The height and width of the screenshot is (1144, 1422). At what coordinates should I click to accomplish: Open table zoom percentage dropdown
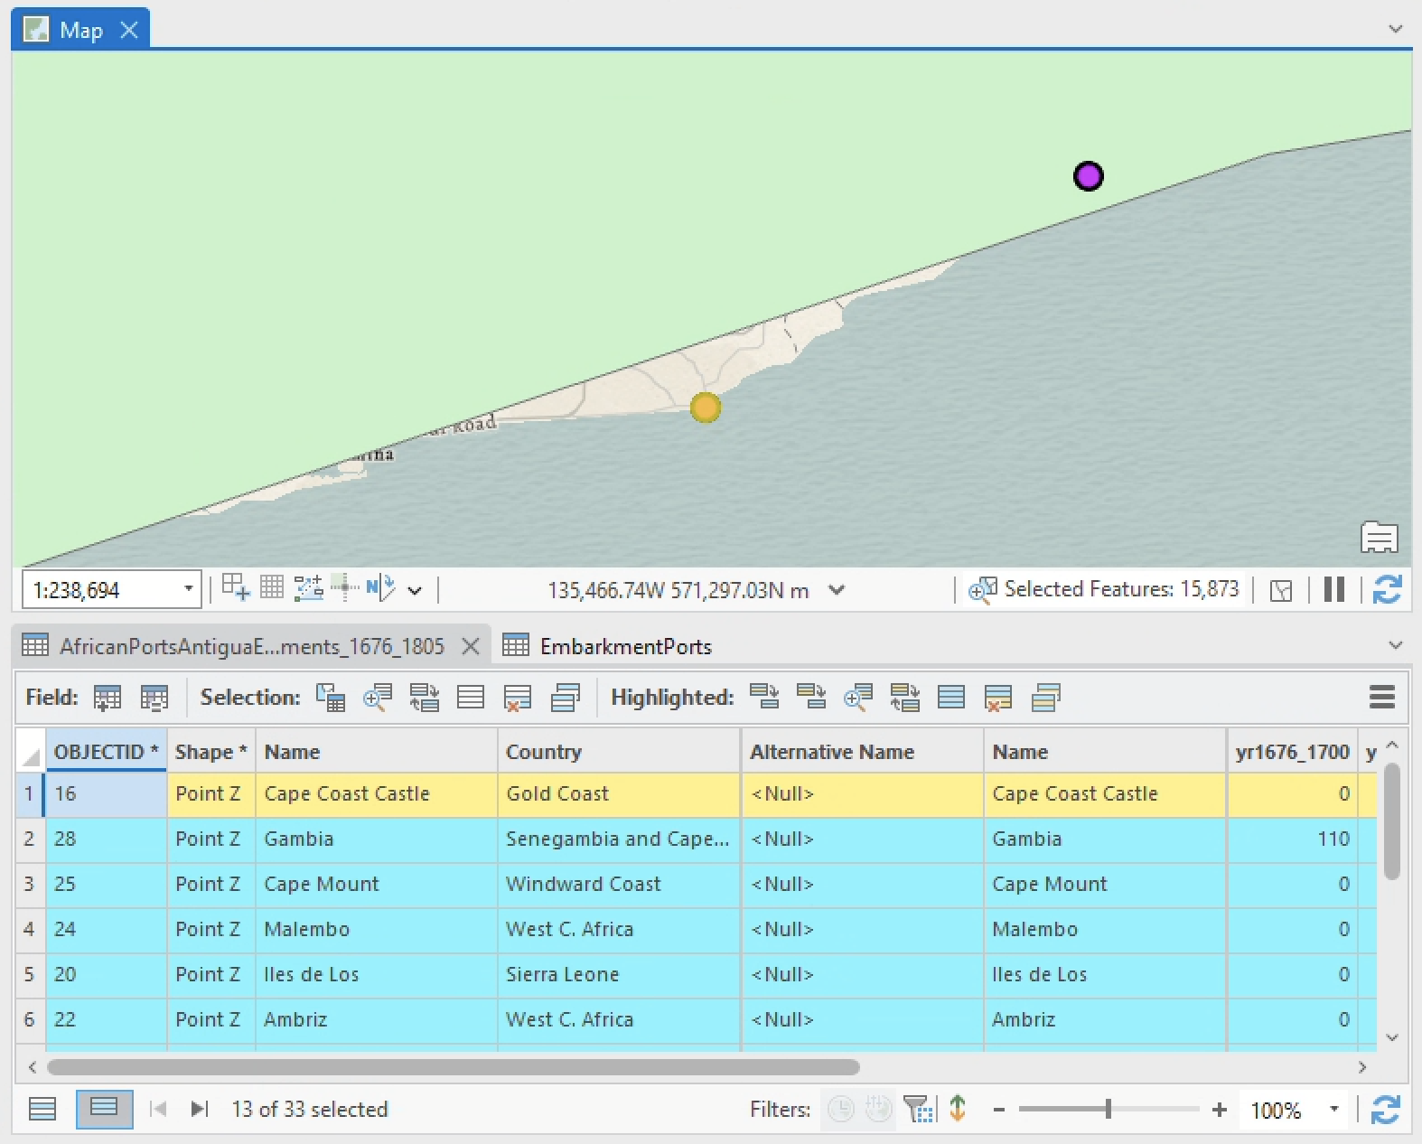(x=1333, y=1109)
